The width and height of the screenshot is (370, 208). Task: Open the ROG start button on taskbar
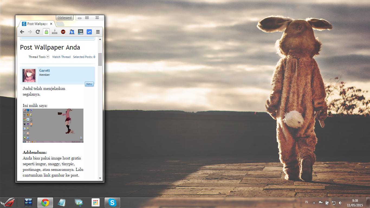tap(7, 203)
